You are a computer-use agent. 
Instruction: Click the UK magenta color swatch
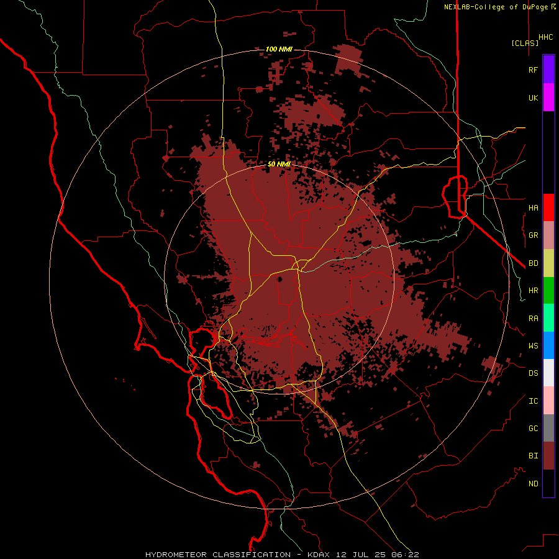pos(548,98)
